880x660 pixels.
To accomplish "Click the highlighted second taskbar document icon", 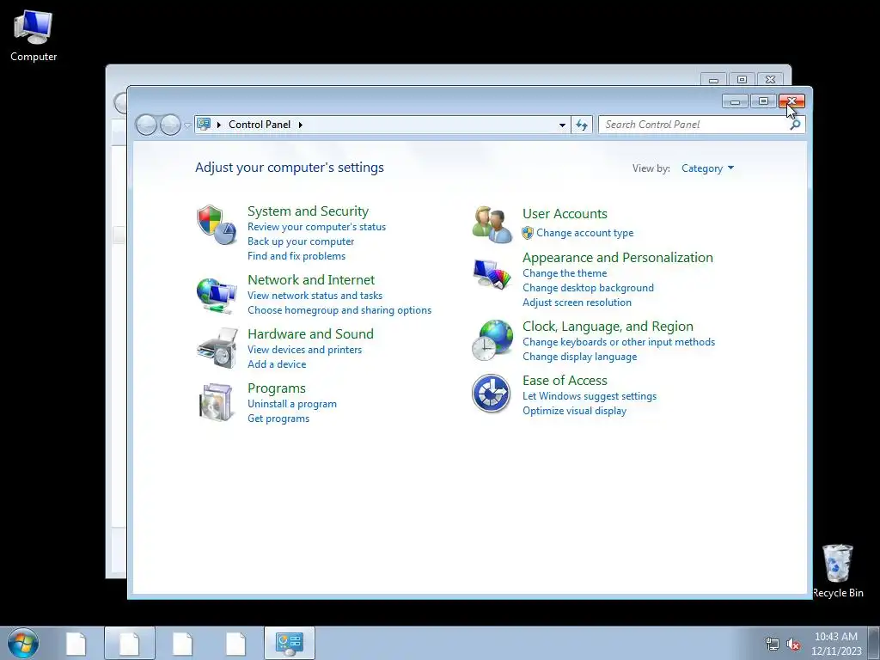I will click(x=130, y=643).
